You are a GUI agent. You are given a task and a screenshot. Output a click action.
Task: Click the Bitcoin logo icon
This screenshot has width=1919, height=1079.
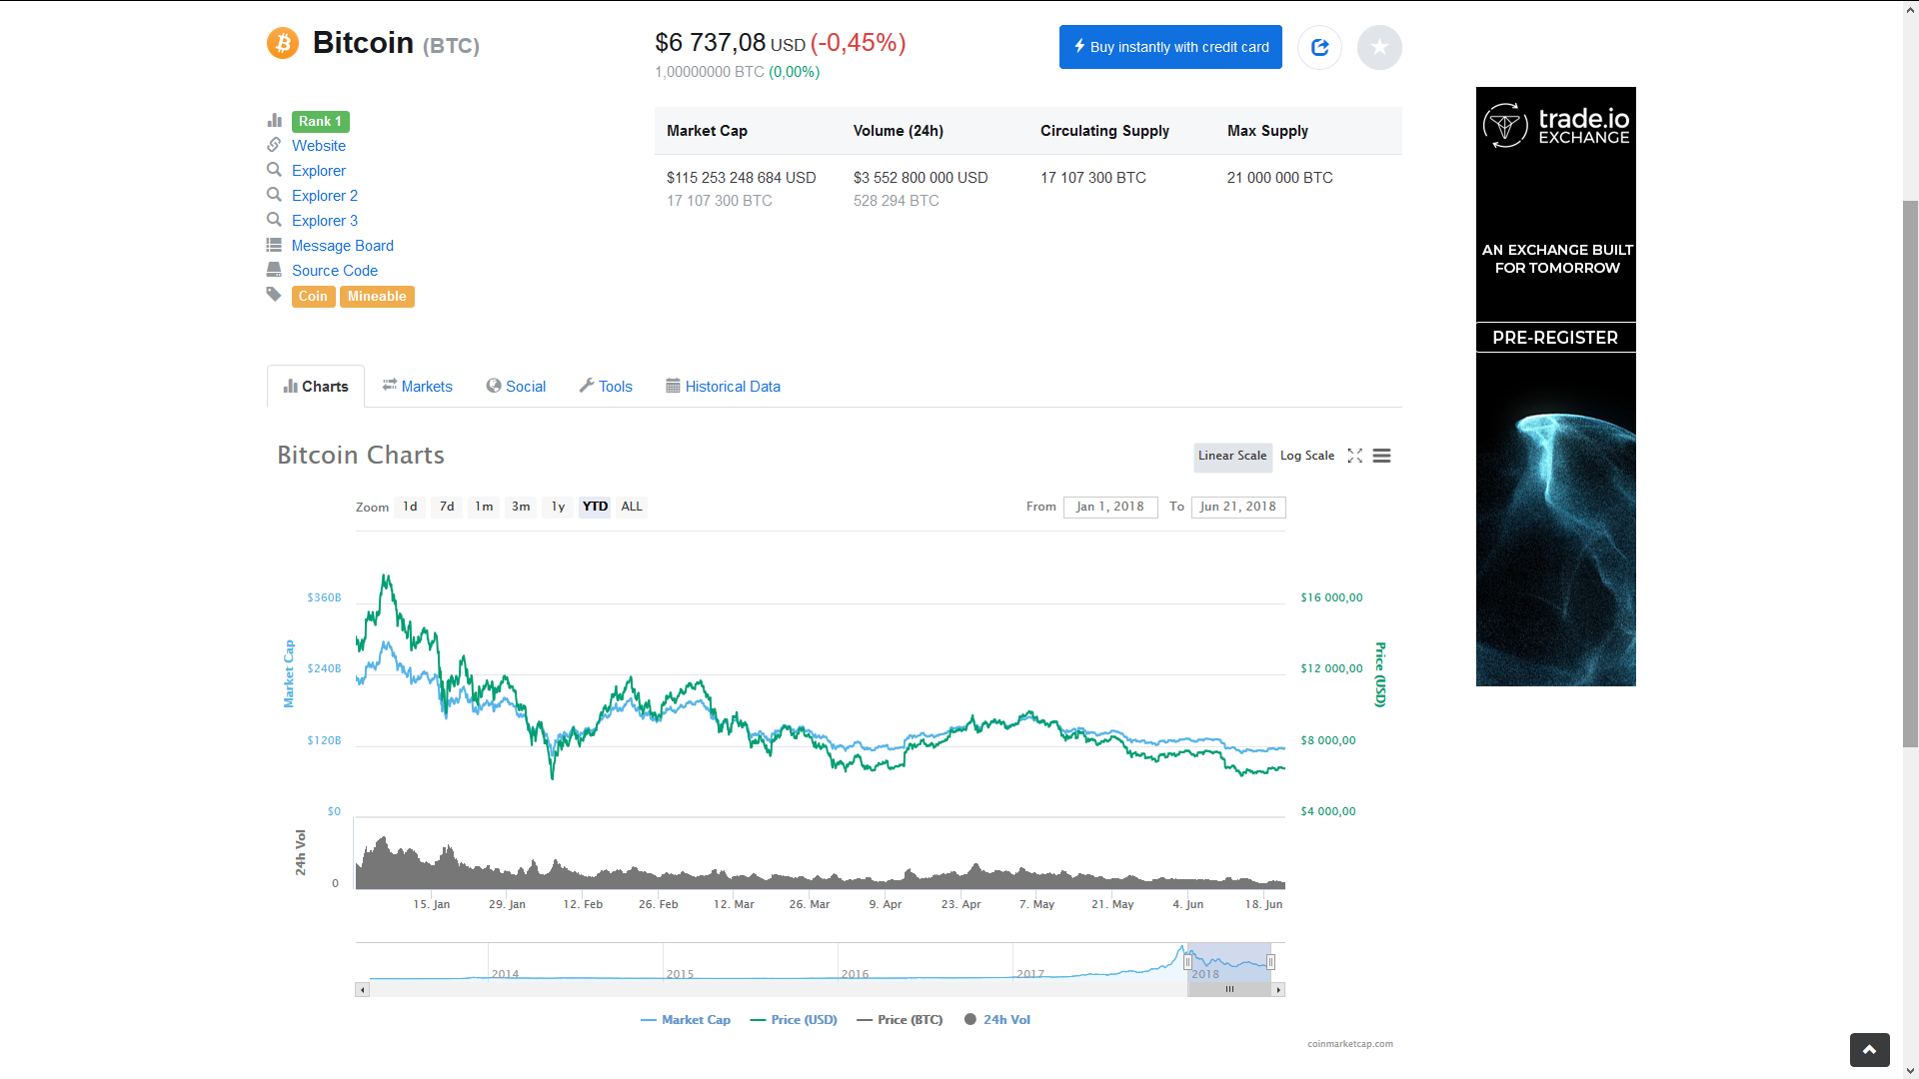pos(283,43)
